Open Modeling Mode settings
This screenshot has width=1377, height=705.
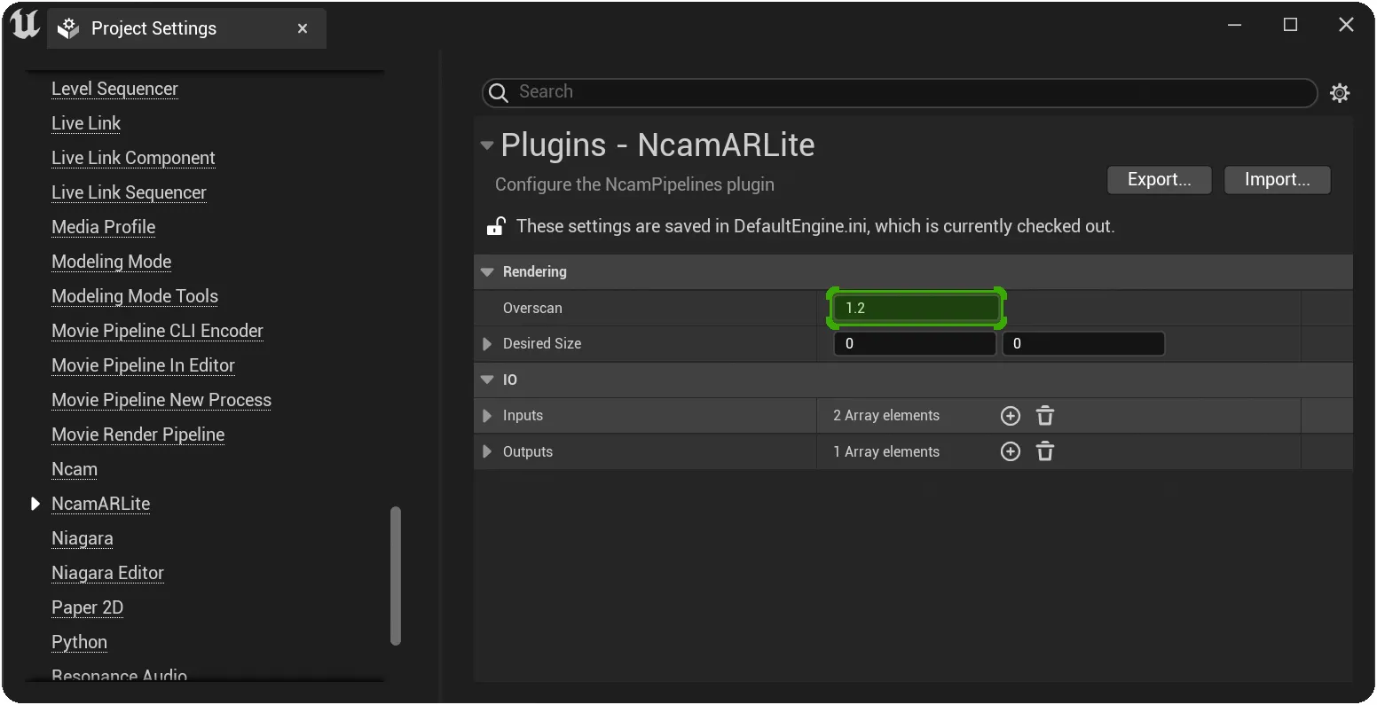[x=112, y=262]
